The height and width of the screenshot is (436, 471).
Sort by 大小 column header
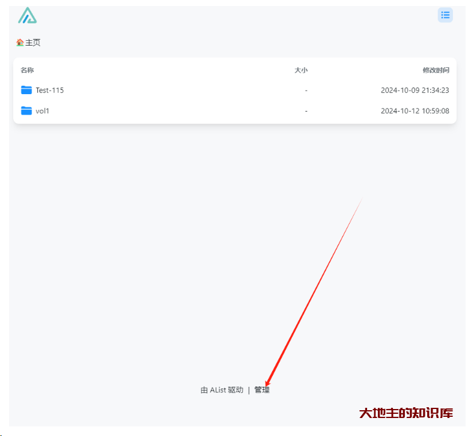pyautogui.click(x=301, y=70)
